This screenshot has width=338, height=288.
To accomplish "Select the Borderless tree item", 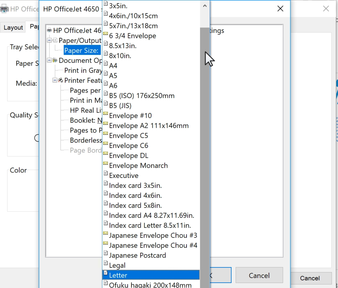I will 86,140.
